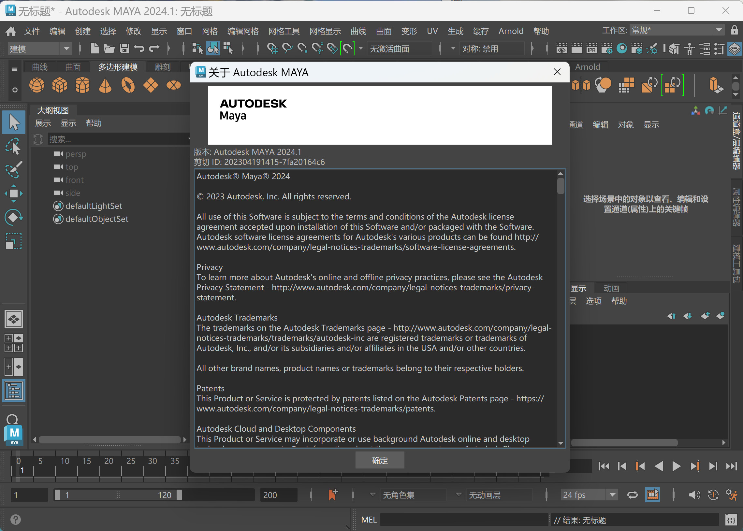Viewport: 743px width, 531px height.
Task: Click the help question mark icon
Action: point(15,519)
